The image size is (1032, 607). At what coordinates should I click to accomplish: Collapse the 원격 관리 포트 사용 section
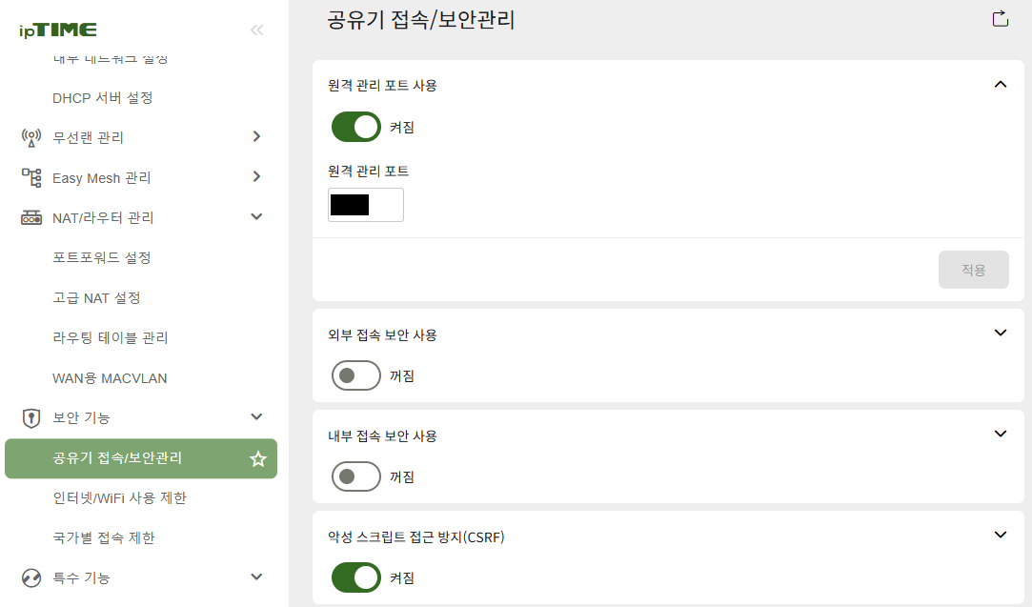(x=1001, y=84)
